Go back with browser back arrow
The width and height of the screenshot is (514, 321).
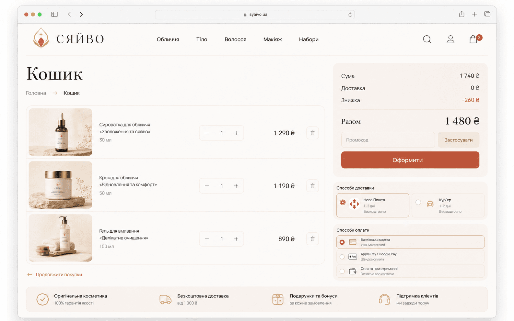point(69,14)
